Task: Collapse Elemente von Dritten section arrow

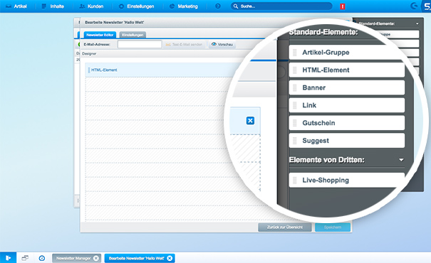Action: (x=401, y=160)
